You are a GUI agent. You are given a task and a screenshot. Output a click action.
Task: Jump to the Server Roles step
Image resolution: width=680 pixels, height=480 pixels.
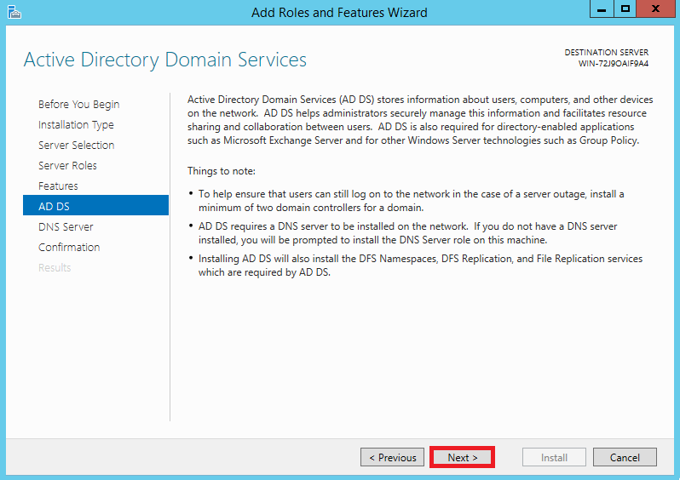[67, 165]
